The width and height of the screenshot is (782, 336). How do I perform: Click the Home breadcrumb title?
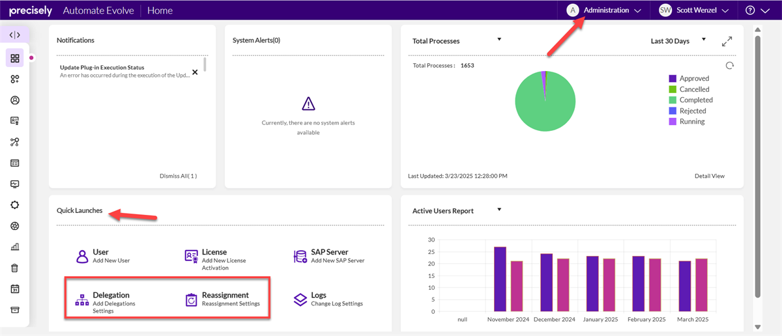pyautogui.click(x=160, y=10)
